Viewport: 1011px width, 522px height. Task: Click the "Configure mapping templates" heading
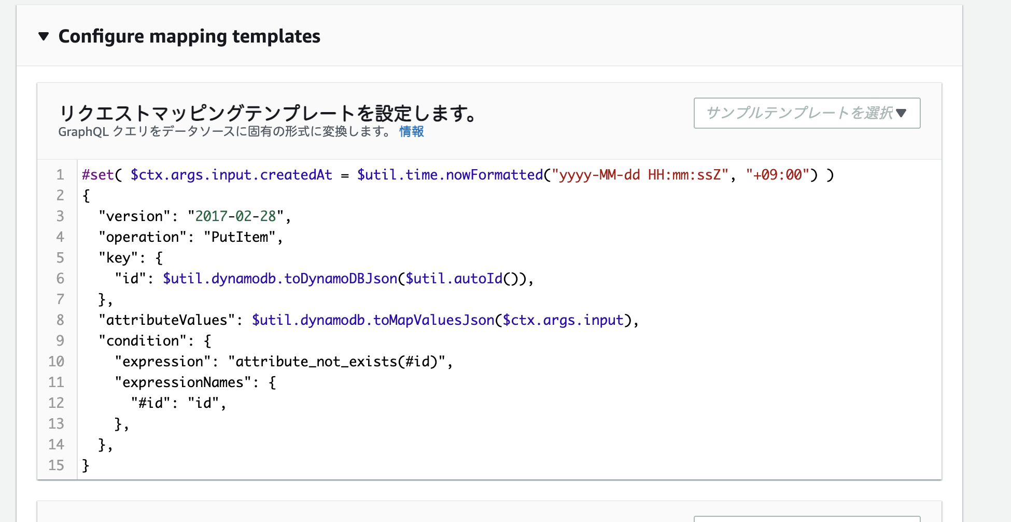pos(189,36)
